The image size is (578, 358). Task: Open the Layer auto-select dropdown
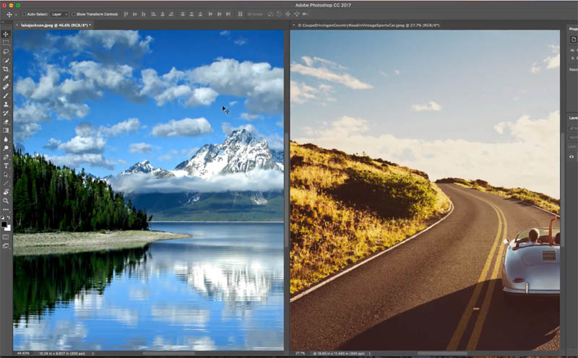[x=59, y=14]
